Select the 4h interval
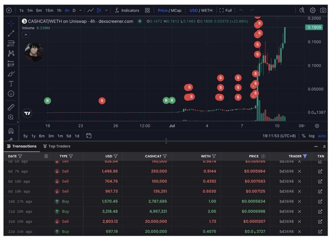This screenshot has height=240, width=333. [67, 10]
